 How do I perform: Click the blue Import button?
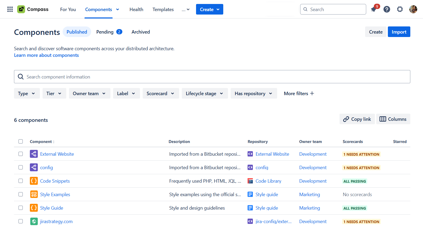[x=399, y=32]
